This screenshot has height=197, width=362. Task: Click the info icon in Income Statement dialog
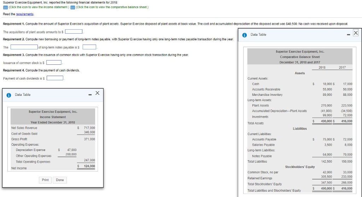(9, 95)
